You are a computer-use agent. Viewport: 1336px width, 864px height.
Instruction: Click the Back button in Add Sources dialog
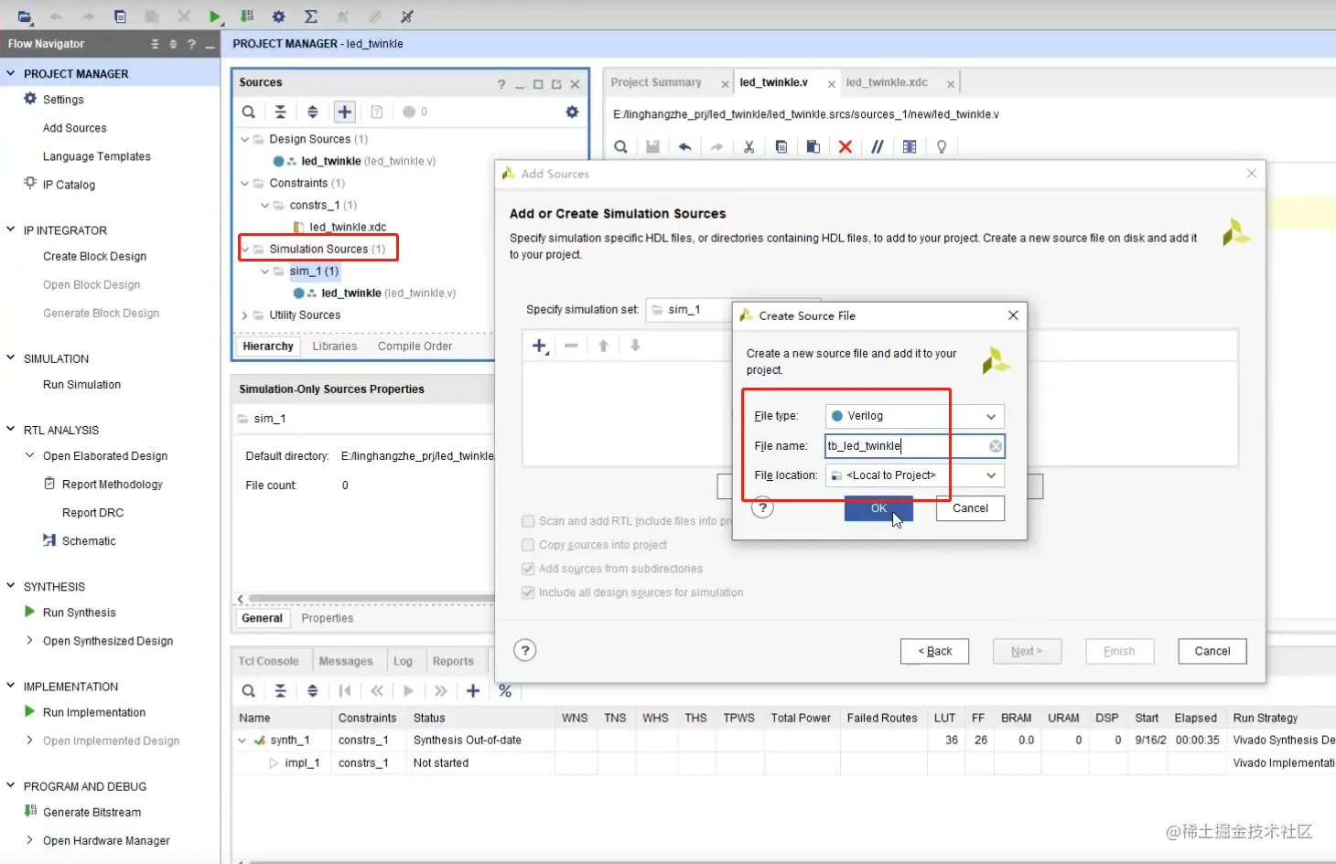coord(934,651)
